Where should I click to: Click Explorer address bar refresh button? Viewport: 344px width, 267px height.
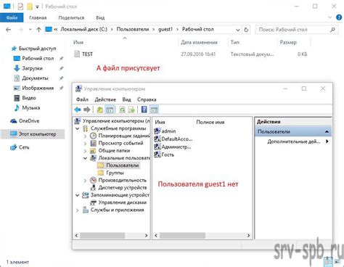[246, 30]
